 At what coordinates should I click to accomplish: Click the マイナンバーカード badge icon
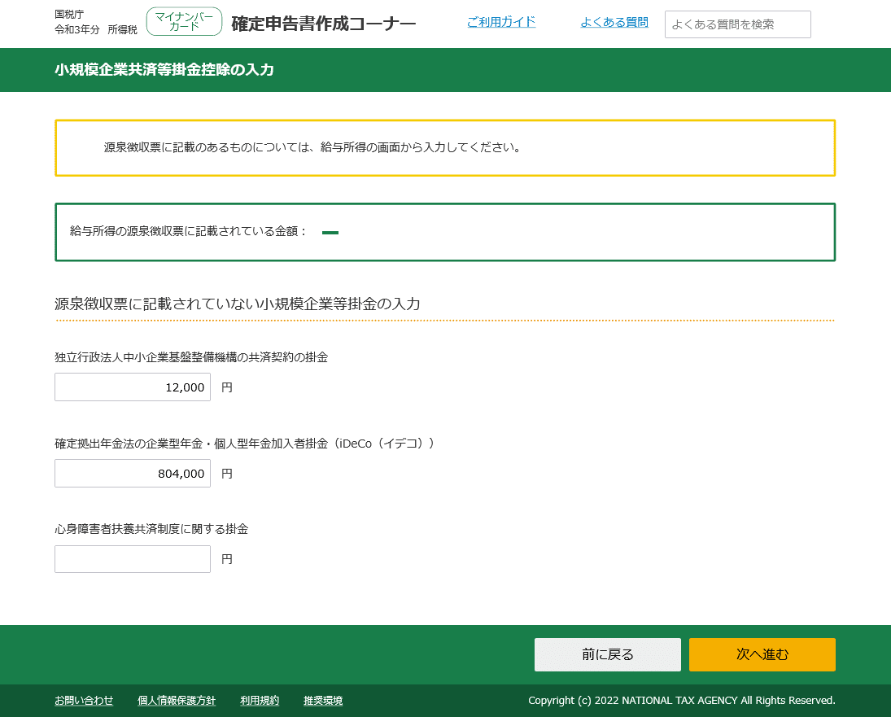click(184, 21)
